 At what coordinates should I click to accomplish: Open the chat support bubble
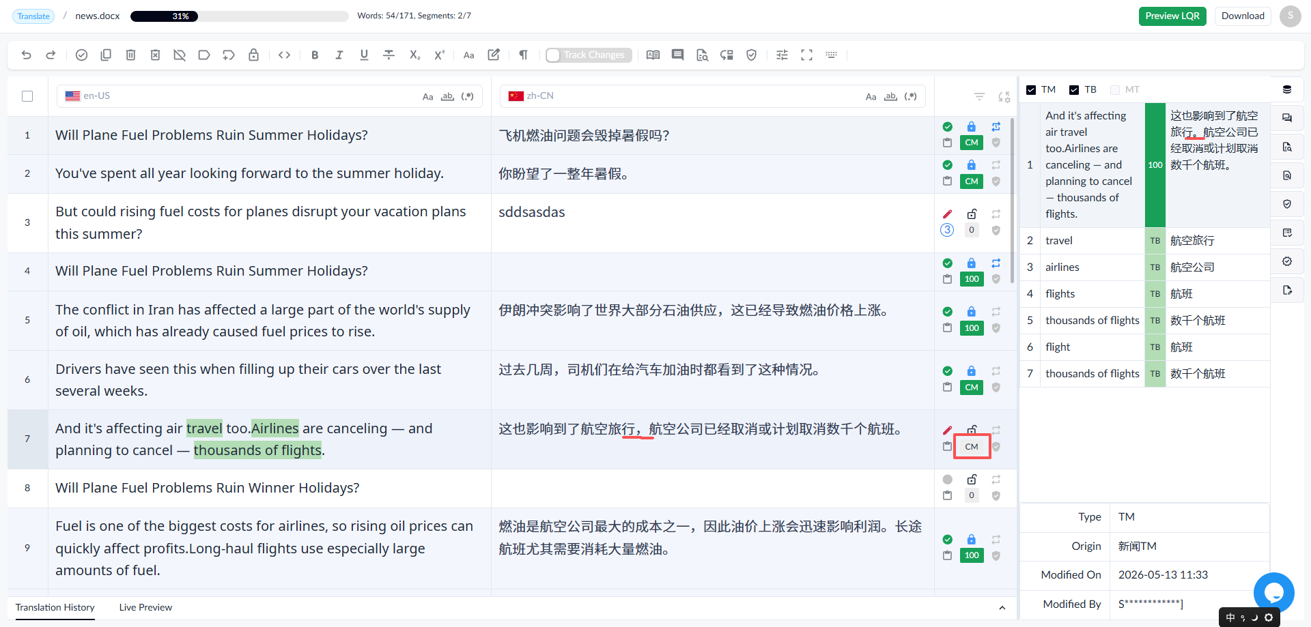click(x=1273, y=593)
